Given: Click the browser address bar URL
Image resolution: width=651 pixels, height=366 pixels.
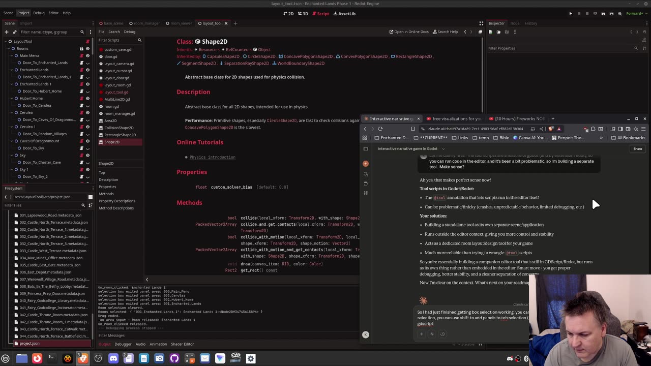Looking at the screenshot, I should pyautogui.click(x=475, y=129).
